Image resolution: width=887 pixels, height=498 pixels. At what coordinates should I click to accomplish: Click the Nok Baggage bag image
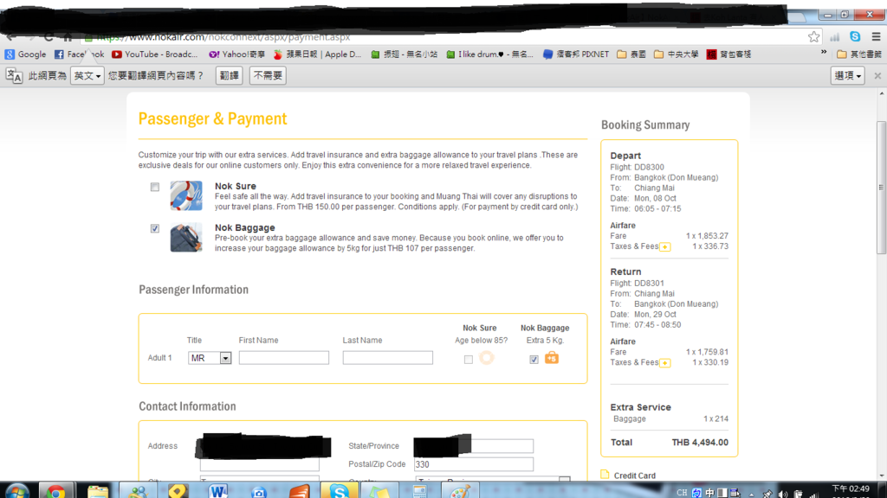186,237
